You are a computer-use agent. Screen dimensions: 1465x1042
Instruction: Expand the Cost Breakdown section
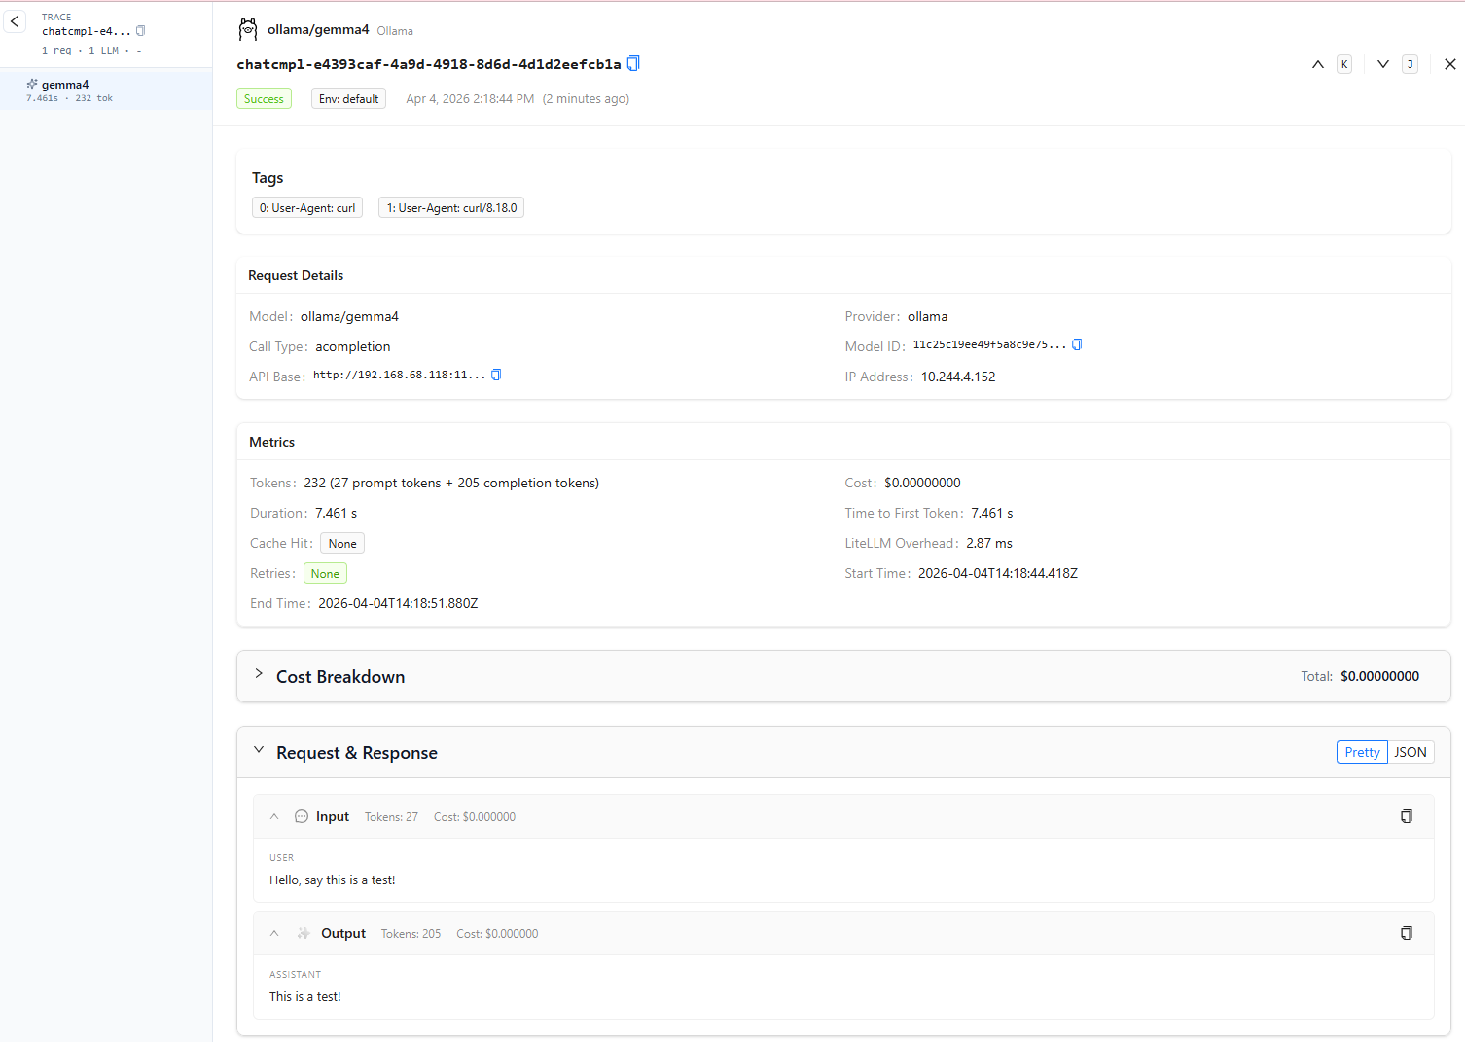pyautogui.click(x=259, y=675)
